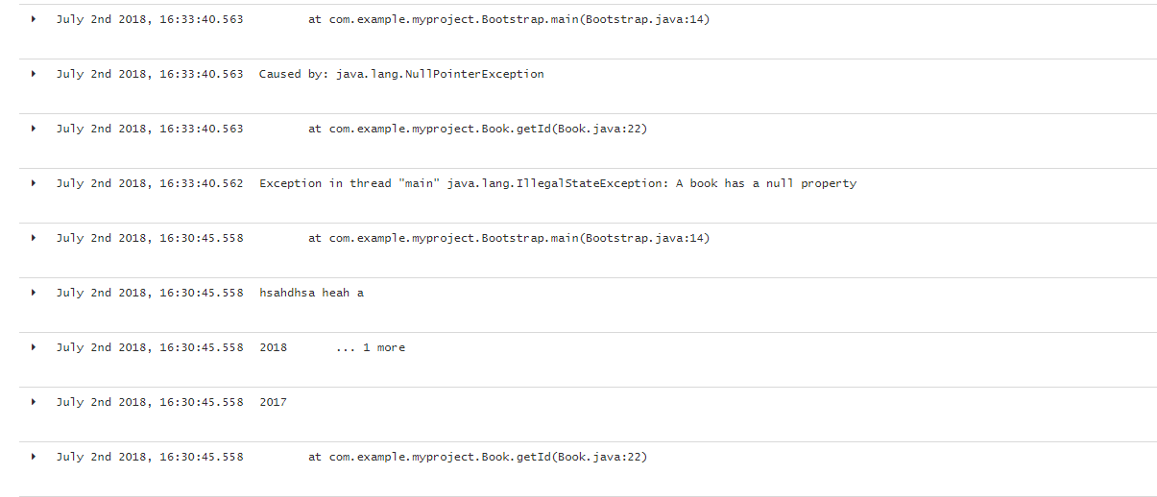Expand the IllegalStateException log entry arrow

pos(34,183)
